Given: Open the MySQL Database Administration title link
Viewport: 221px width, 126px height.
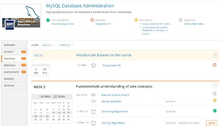Looking at the screenshot, I should click(80, 6).
